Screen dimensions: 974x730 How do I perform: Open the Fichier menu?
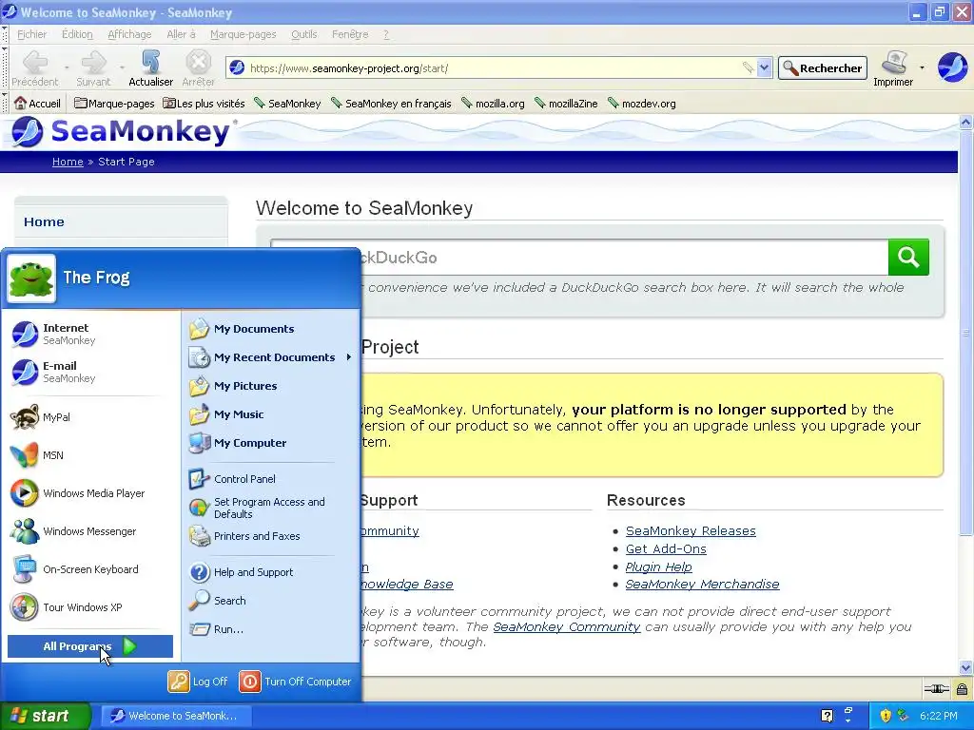(31, 34)
